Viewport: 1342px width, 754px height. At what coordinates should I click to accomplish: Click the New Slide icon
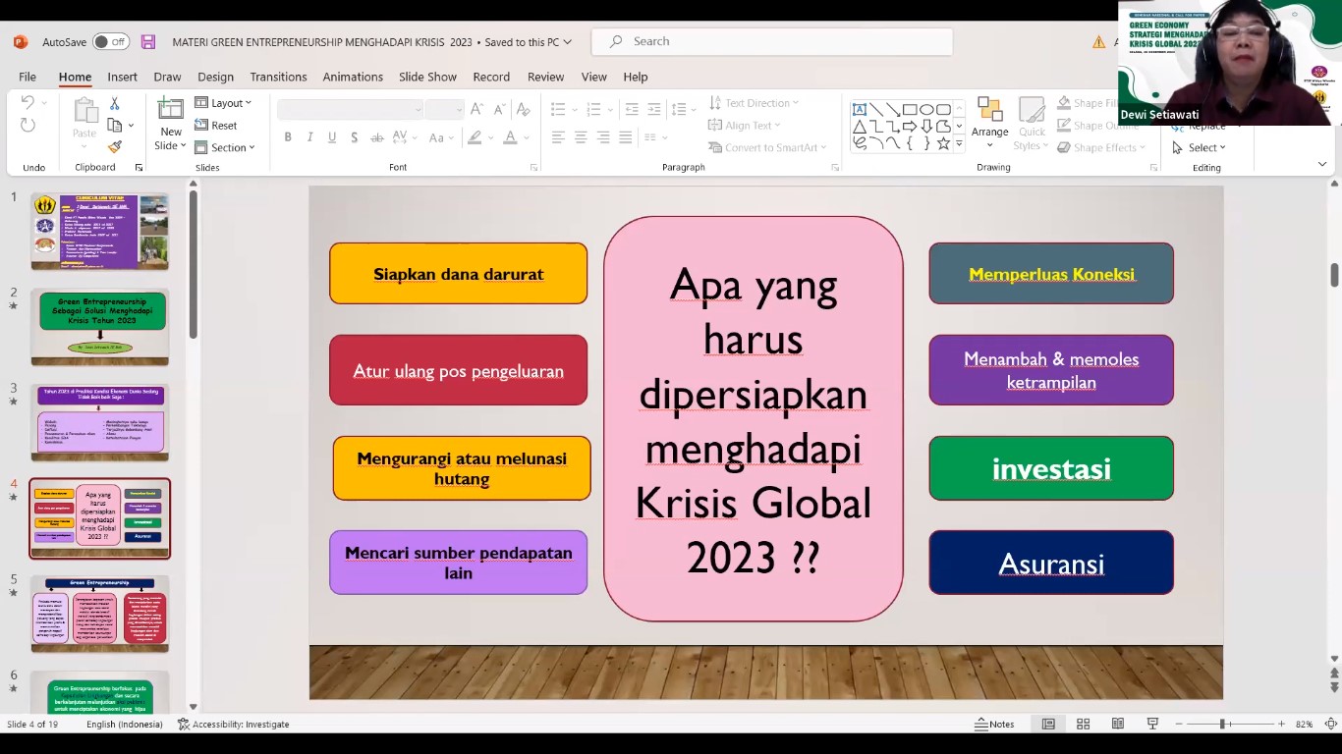point(171,110)
